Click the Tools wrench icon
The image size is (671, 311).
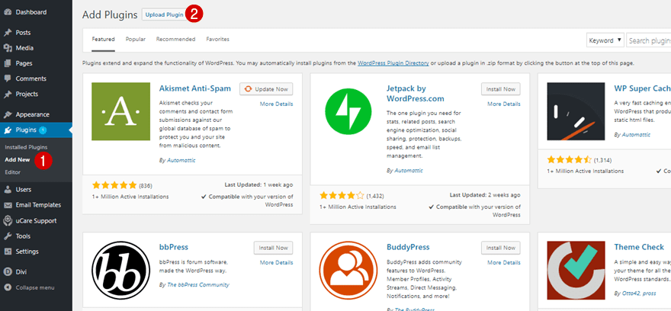pos(8,236)
